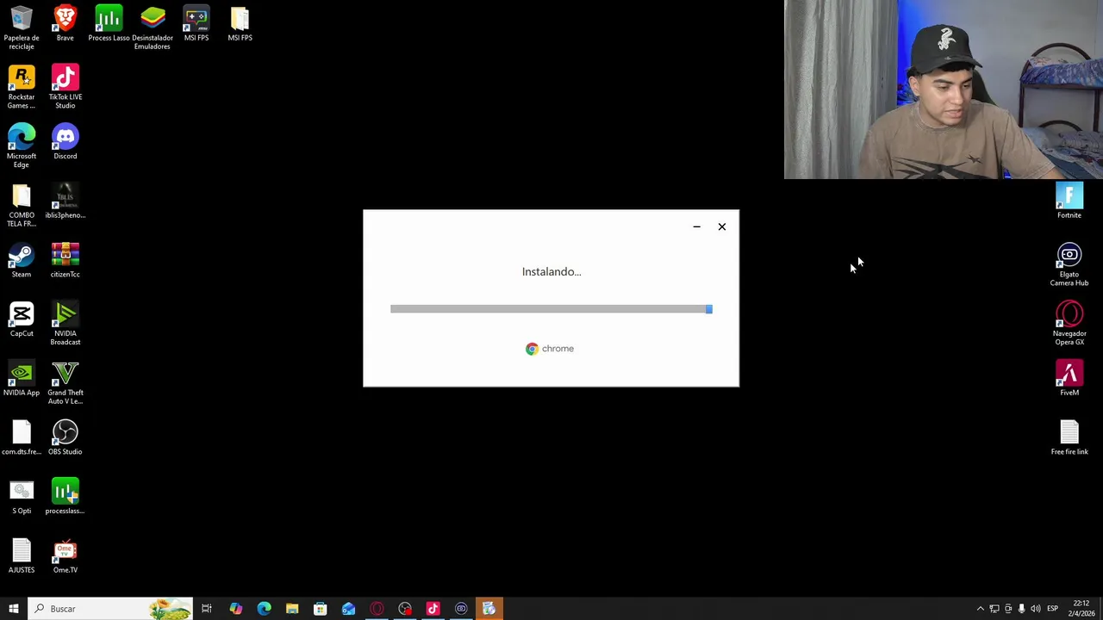1103x620 pixels.
Task: Select the active installer taskbar icon
Action: [489, 609]
